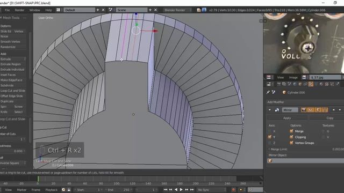Open Scene properties tab icon
The width and height of the screenshot is (344, 193).
289,84
